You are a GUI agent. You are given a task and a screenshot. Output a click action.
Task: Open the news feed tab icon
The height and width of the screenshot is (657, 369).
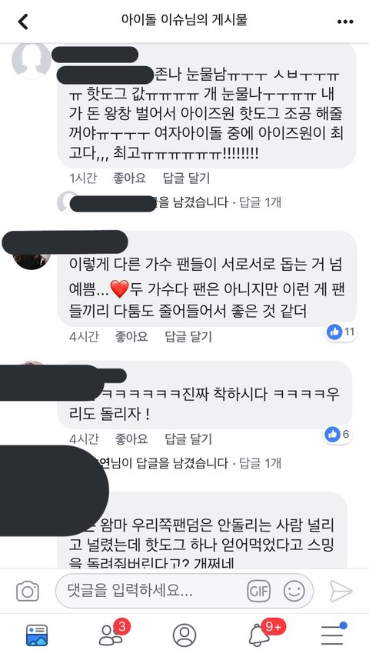[x=37, y=635]
